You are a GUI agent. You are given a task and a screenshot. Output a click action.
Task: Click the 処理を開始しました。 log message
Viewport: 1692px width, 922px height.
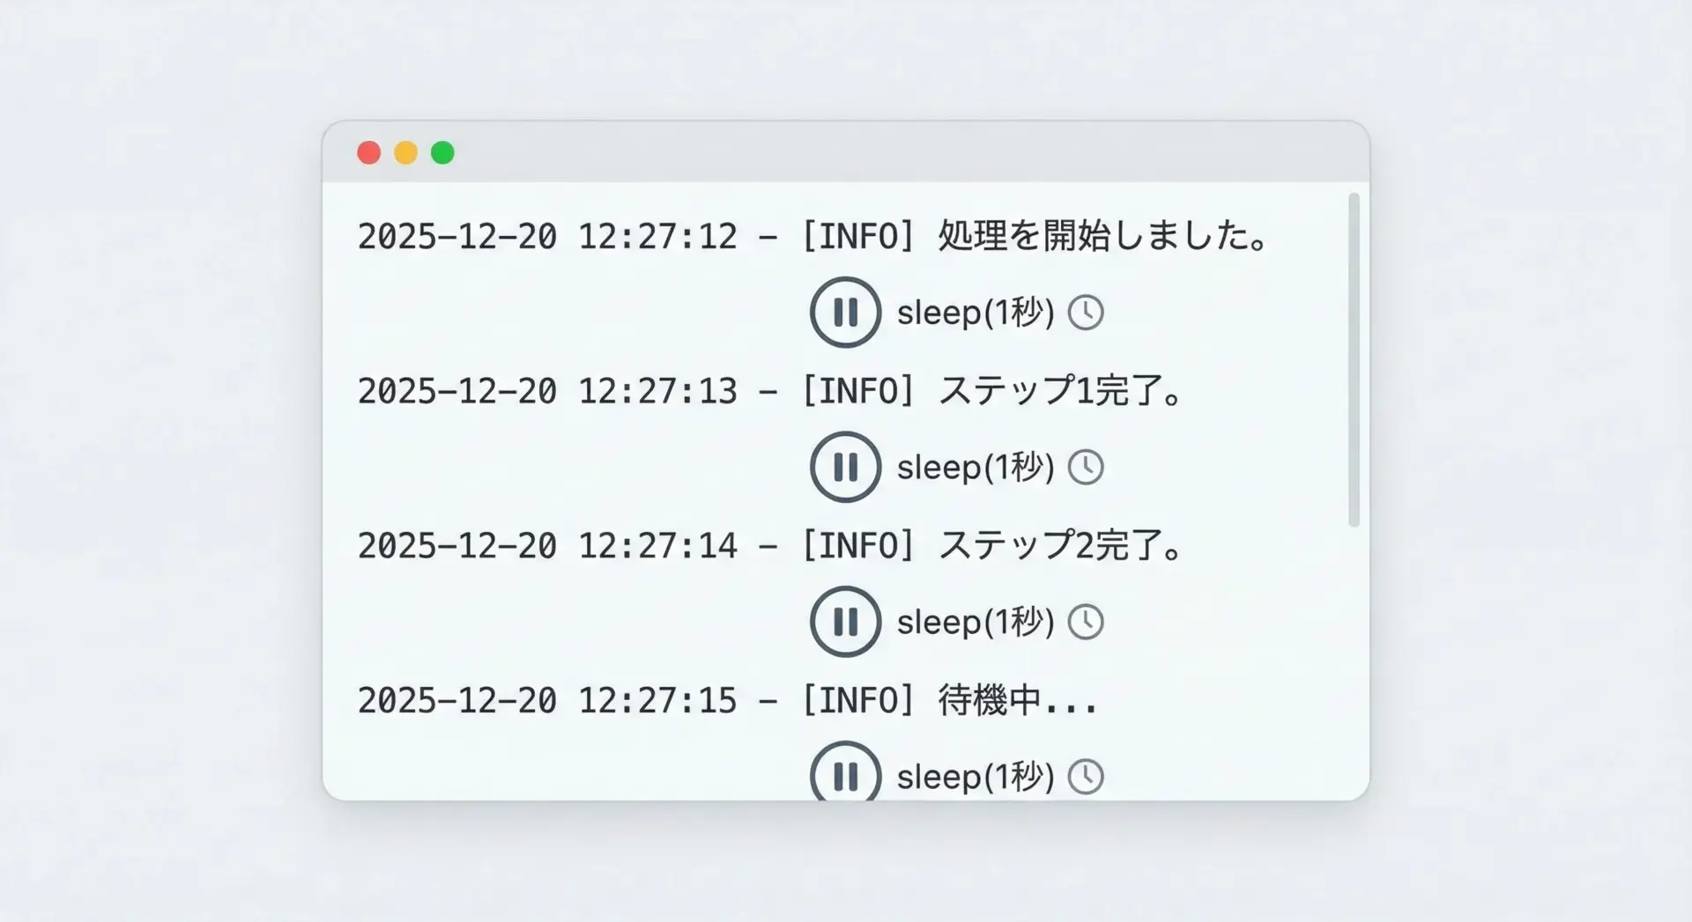pos(1102,236)
